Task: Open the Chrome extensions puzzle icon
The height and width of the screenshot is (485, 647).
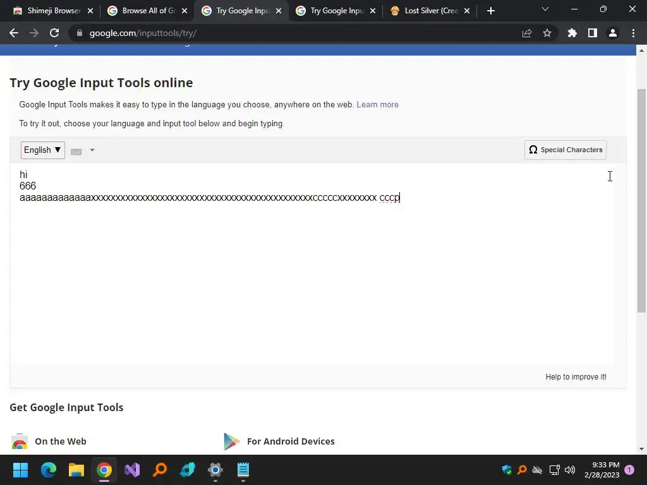Action: [x=572, y=33]
